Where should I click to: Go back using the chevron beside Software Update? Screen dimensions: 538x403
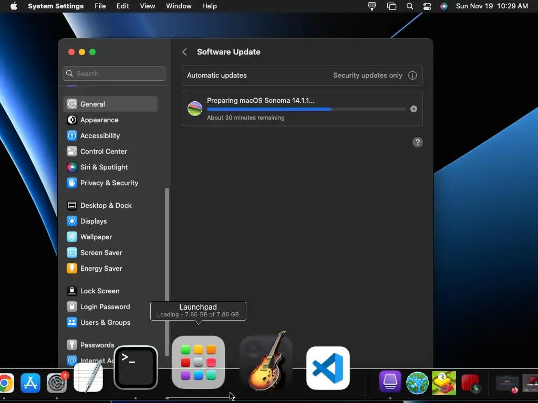(x=184, y=52)
